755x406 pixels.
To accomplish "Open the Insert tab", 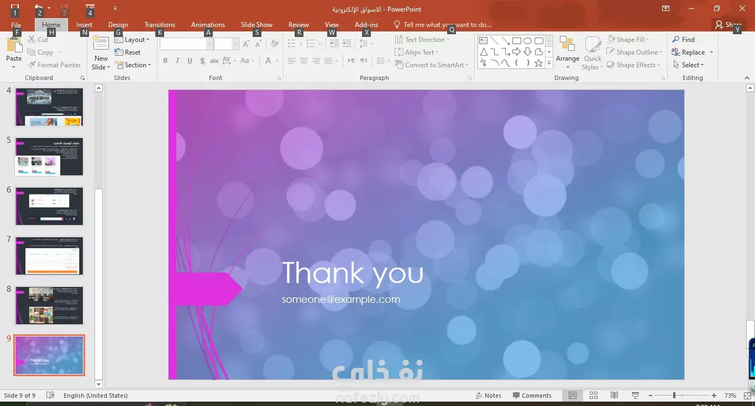I will 85,25.
